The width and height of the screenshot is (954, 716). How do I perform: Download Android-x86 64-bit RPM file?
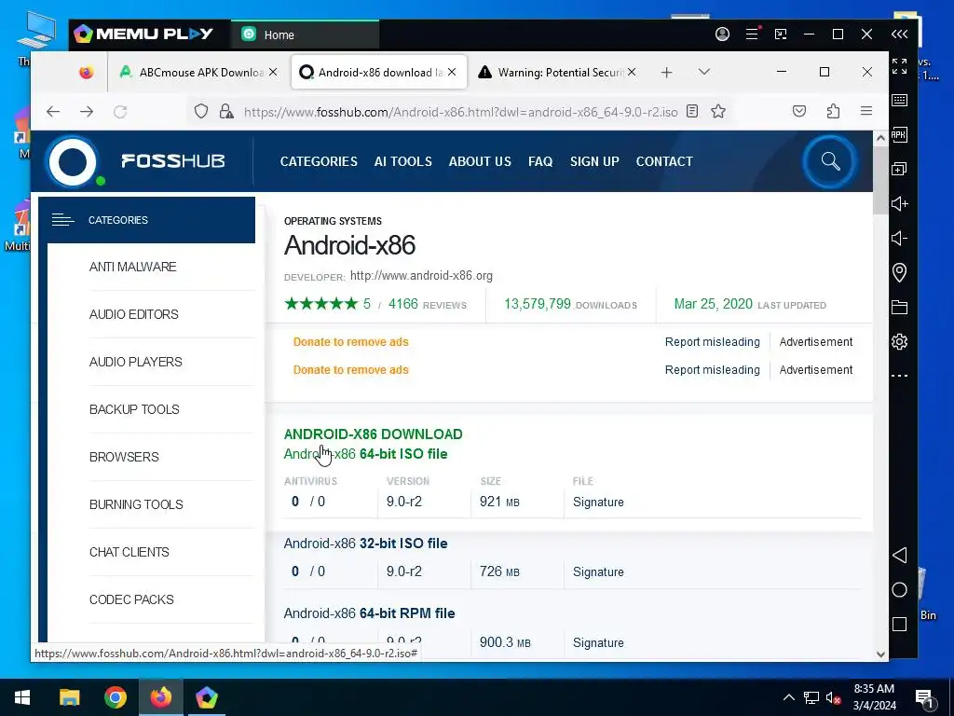click(369, 613)
